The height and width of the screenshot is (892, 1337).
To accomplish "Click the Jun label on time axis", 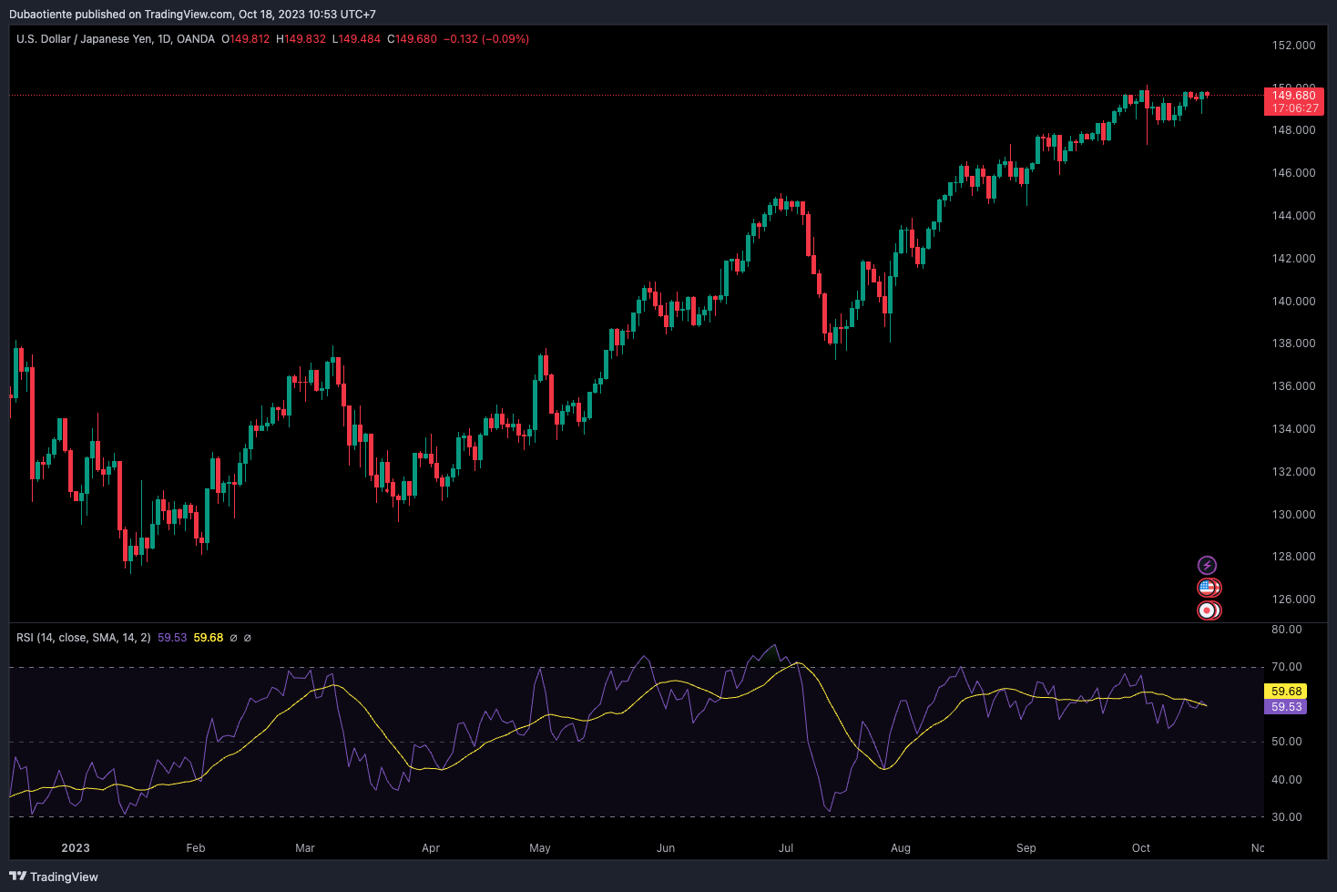I will 666,848.
